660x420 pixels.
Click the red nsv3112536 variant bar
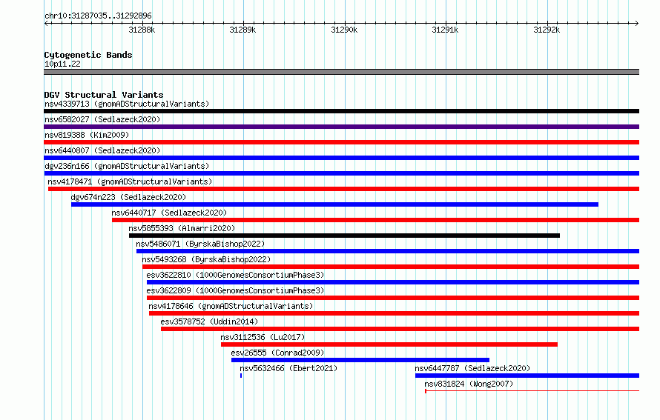click(389, 344)
